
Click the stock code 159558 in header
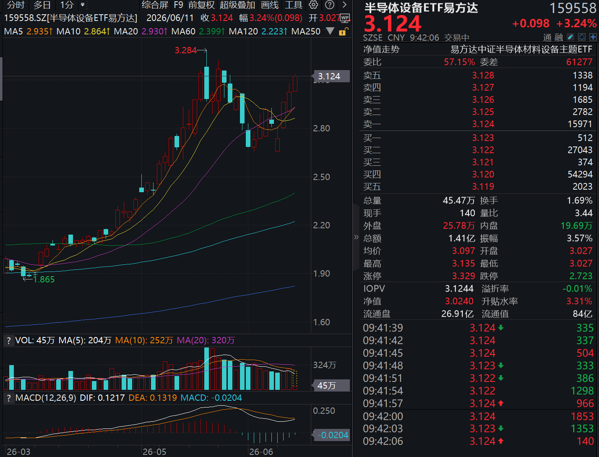pyautogui.click(x=573, y=8)
